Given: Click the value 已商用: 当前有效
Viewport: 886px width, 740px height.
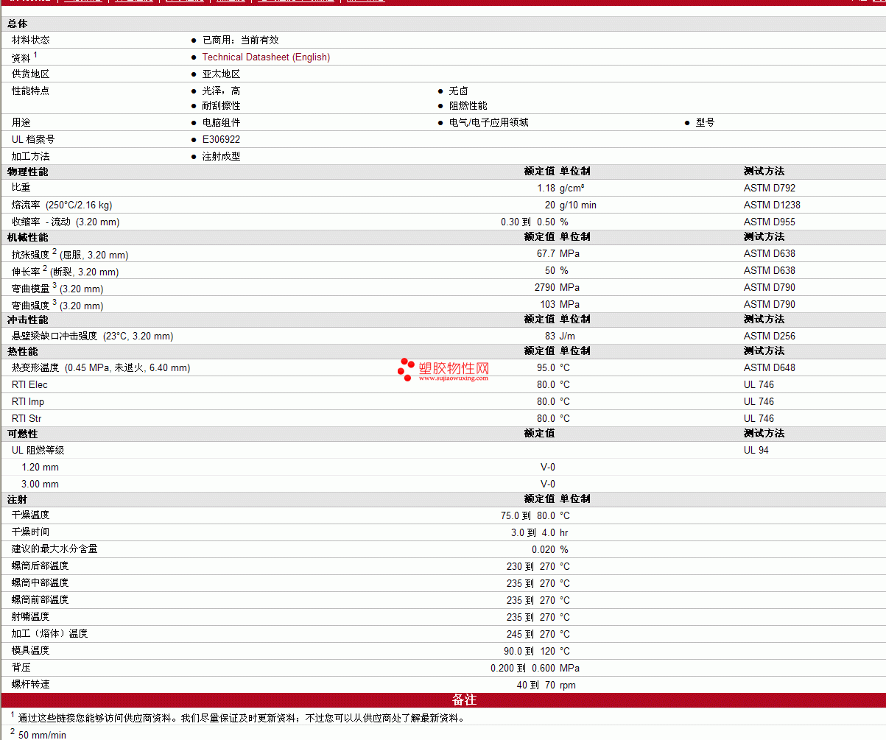Looking at the screenshot, I should click(x=241, y=40).
